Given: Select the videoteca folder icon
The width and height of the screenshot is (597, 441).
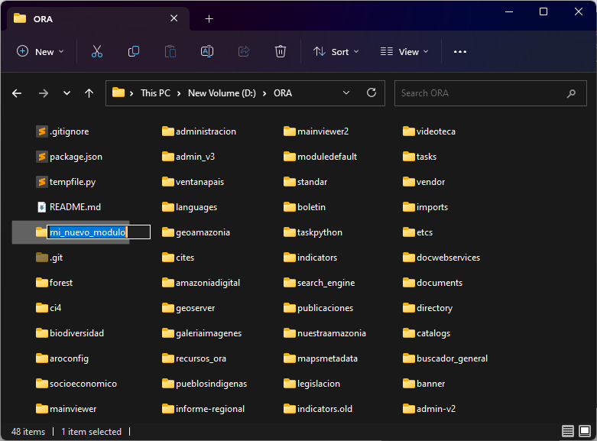Looking at the screenshot, I should 408,131.
